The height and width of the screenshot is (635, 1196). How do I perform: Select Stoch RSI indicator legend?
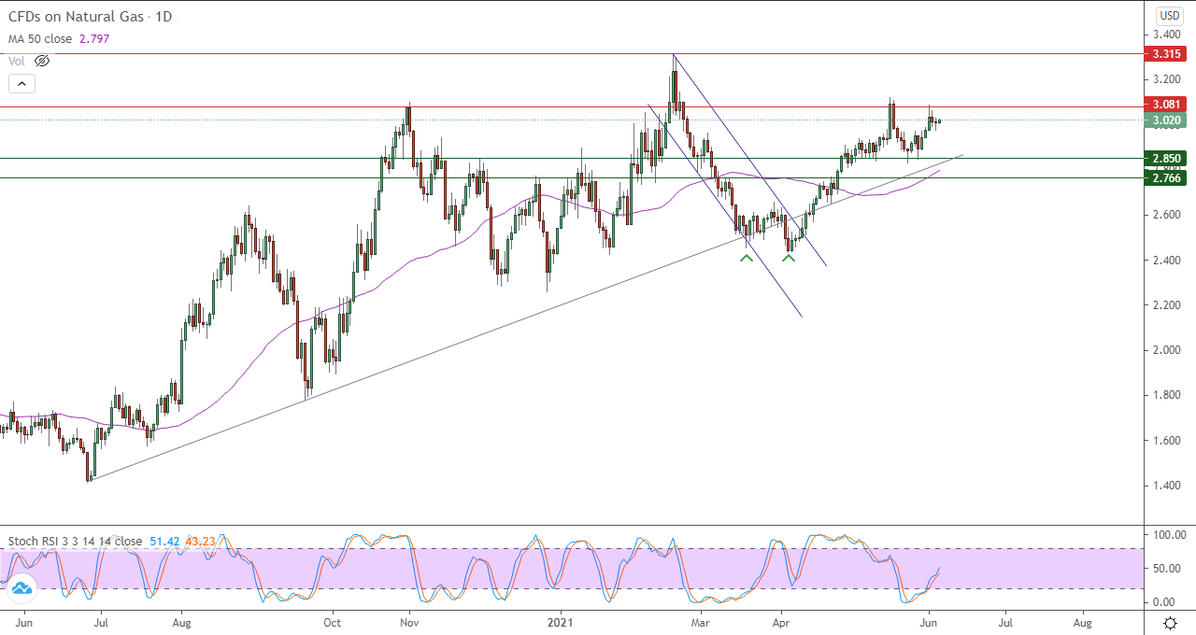pos(76,541)
